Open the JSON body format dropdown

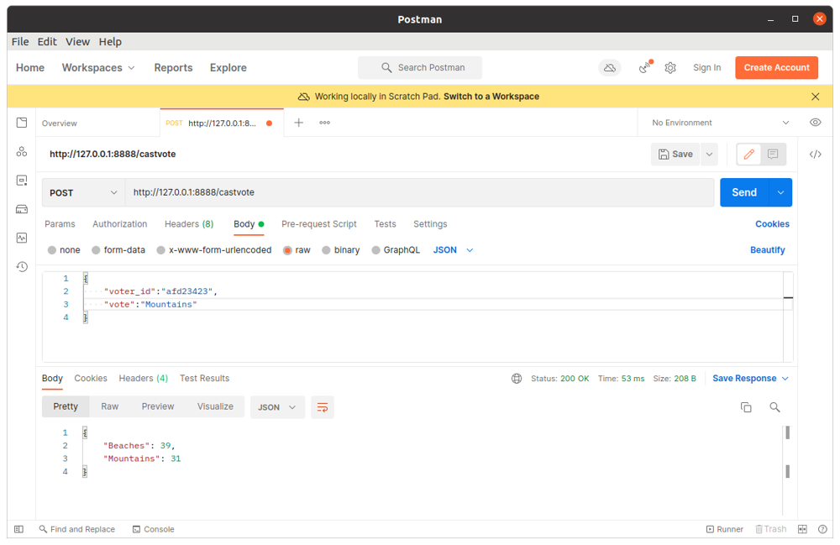point(454,250)
